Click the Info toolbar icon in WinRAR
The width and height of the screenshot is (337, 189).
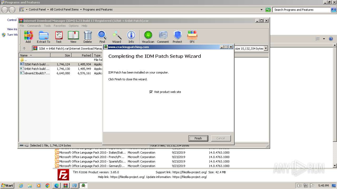click(x=131, y=37)
